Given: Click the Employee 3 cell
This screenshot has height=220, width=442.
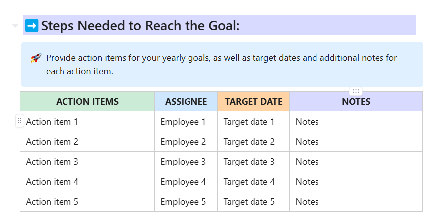Looking at the screenshot, I should pos(183,162).
